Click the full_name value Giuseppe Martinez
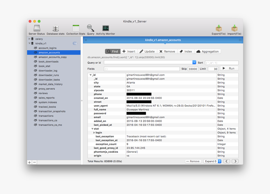This screenshot has width=270, height=194. (138, 110)
